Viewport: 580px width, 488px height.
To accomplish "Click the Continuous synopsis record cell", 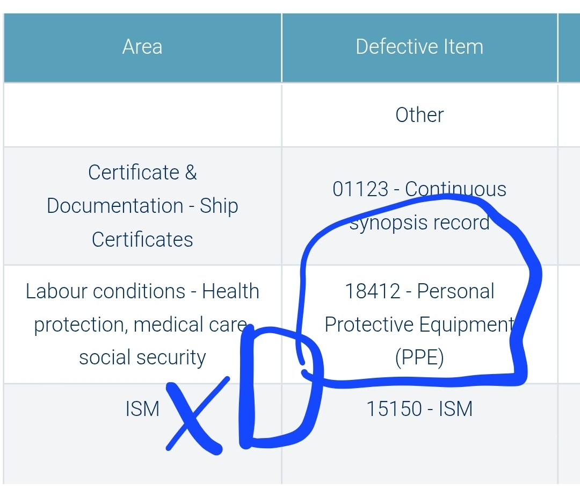I will tap(419, 206).
